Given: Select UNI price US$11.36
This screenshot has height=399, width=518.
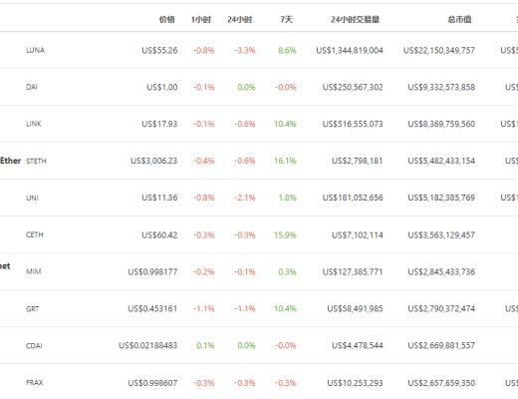Looking at the screenshot, I should click(x=159, y=198).
